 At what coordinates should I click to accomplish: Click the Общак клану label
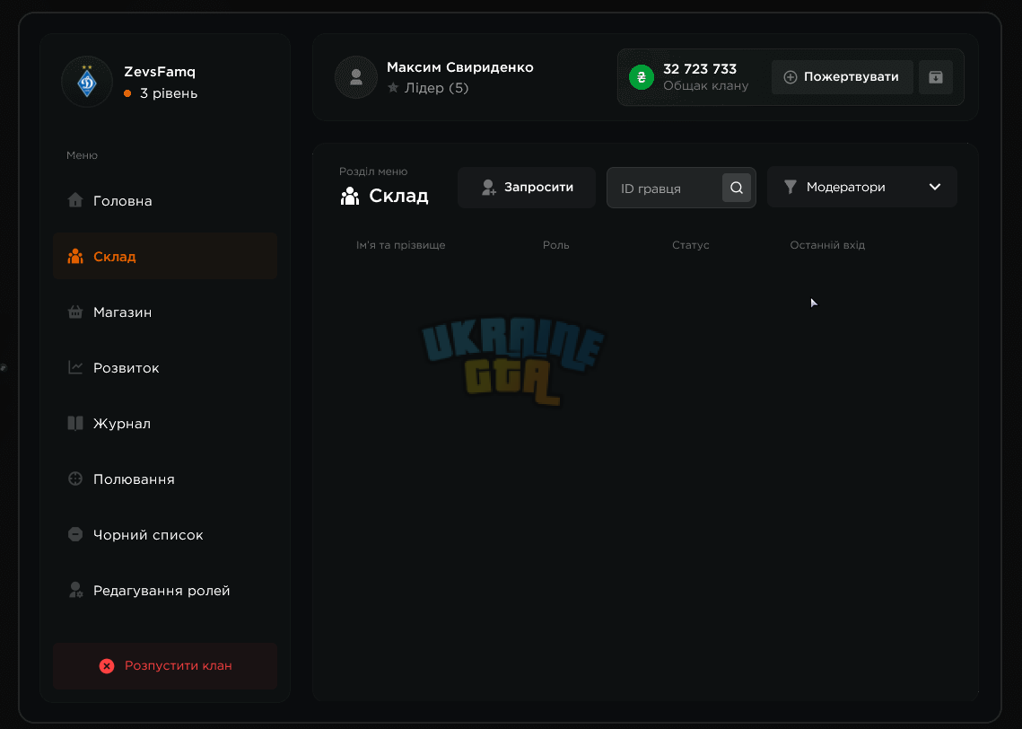[x=706, y=85]
